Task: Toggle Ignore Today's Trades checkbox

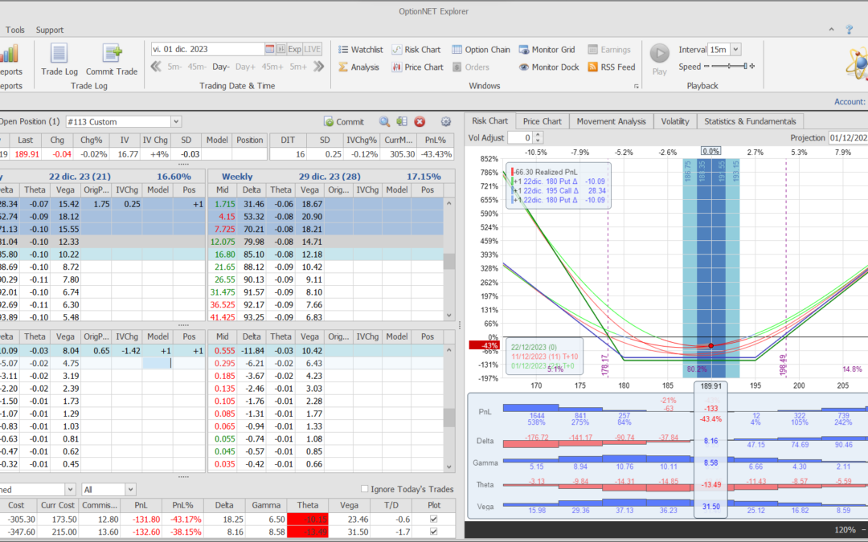Action: (365, 489)
